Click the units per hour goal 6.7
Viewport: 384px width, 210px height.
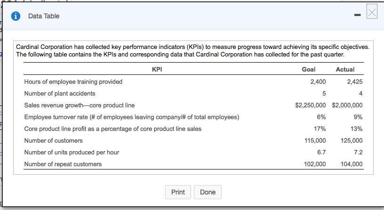click(321, 152)
